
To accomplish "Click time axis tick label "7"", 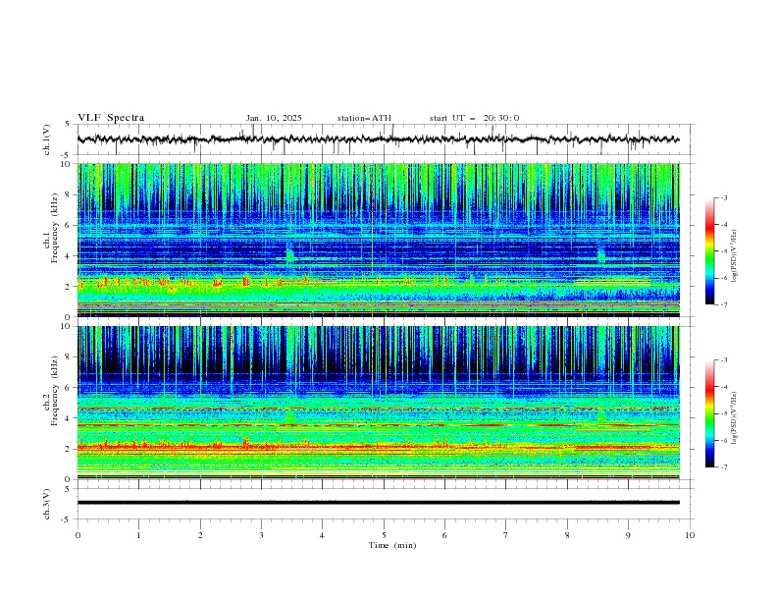I will click(506, 535).
